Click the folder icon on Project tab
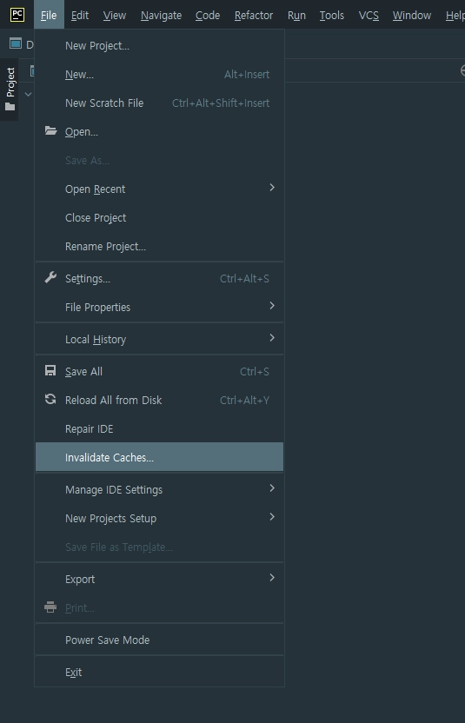Image resolution: width=465 pixels, height=723 pixels. pyautogui.click(x=10, y=107)
